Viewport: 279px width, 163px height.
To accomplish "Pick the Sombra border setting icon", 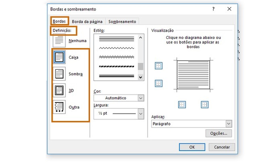I will coord(59,74).
